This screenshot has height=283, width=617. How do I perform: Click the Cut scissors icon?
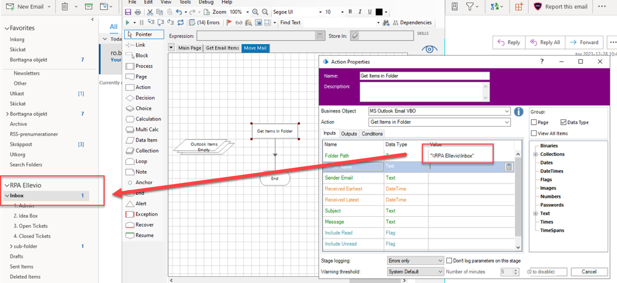pos(150,12)
